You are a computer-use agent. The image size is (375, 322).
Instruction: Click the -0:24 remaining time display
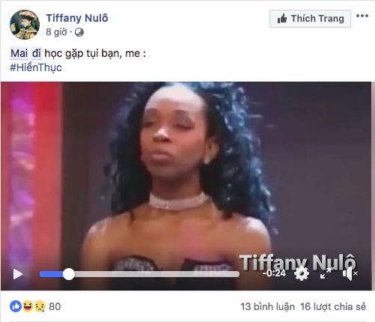click(274, 273)
